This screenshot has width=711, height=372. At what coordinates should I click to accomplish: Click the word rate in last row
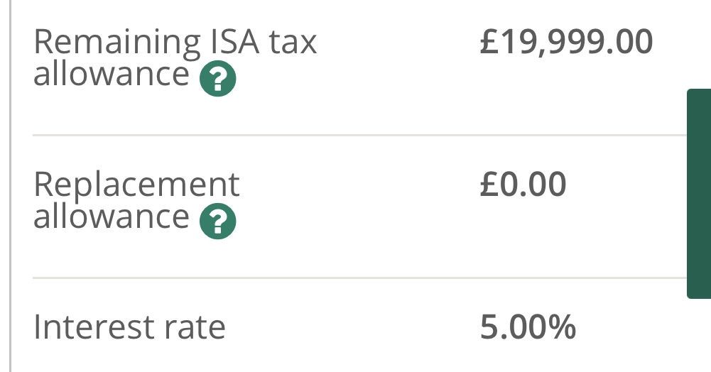(195, 328)
